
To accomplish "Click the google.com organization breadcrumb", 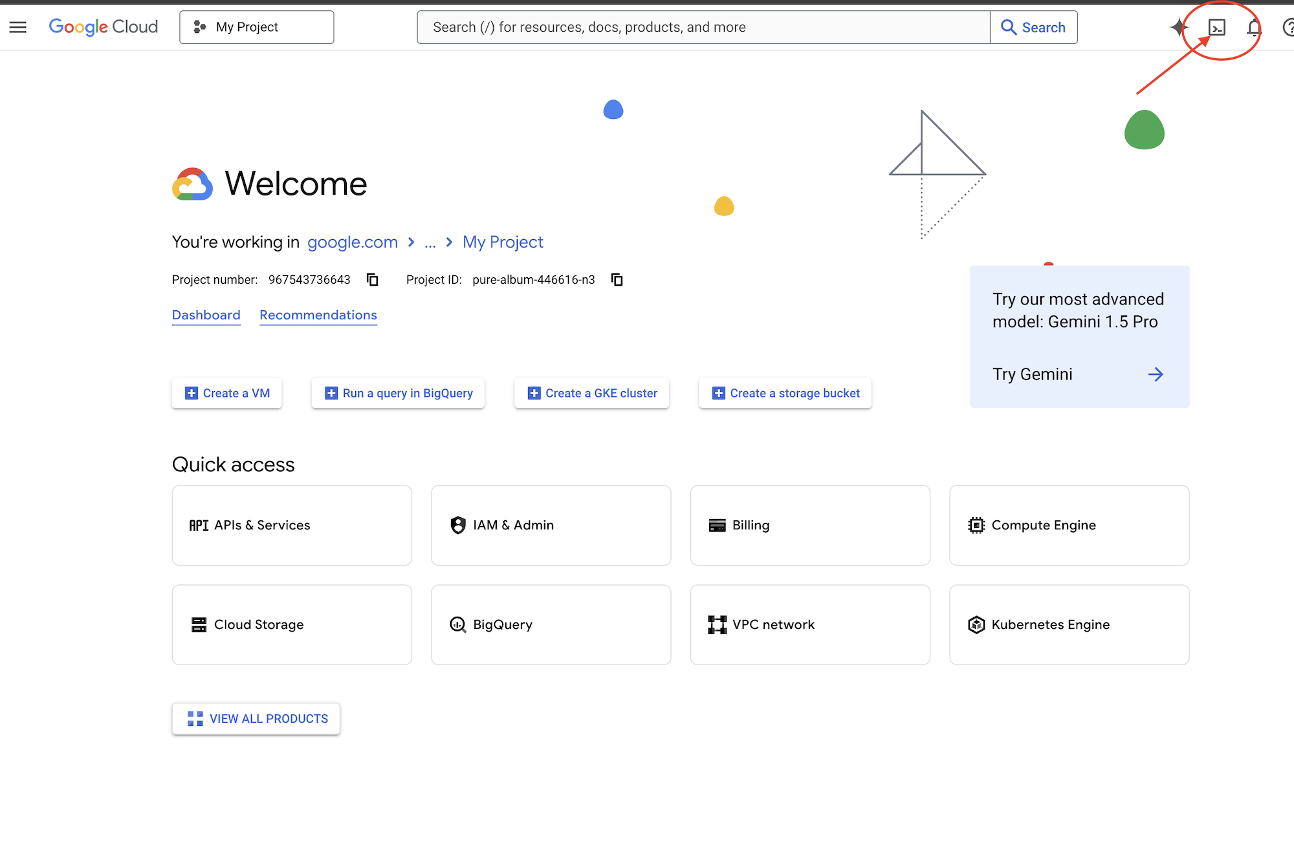I will 352,242.
